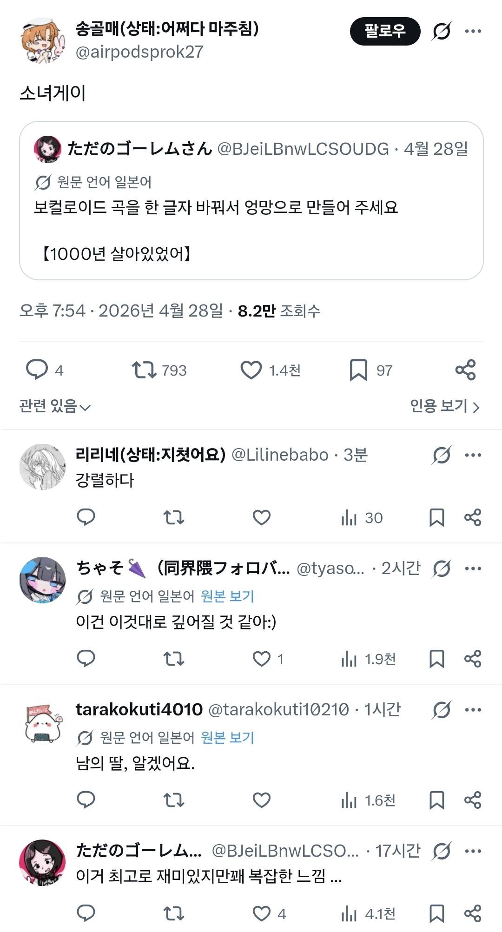The height and width of the screenshot is (932, 502).
Task: Open Grok icon beside the follow button
Action: (441, 31)
